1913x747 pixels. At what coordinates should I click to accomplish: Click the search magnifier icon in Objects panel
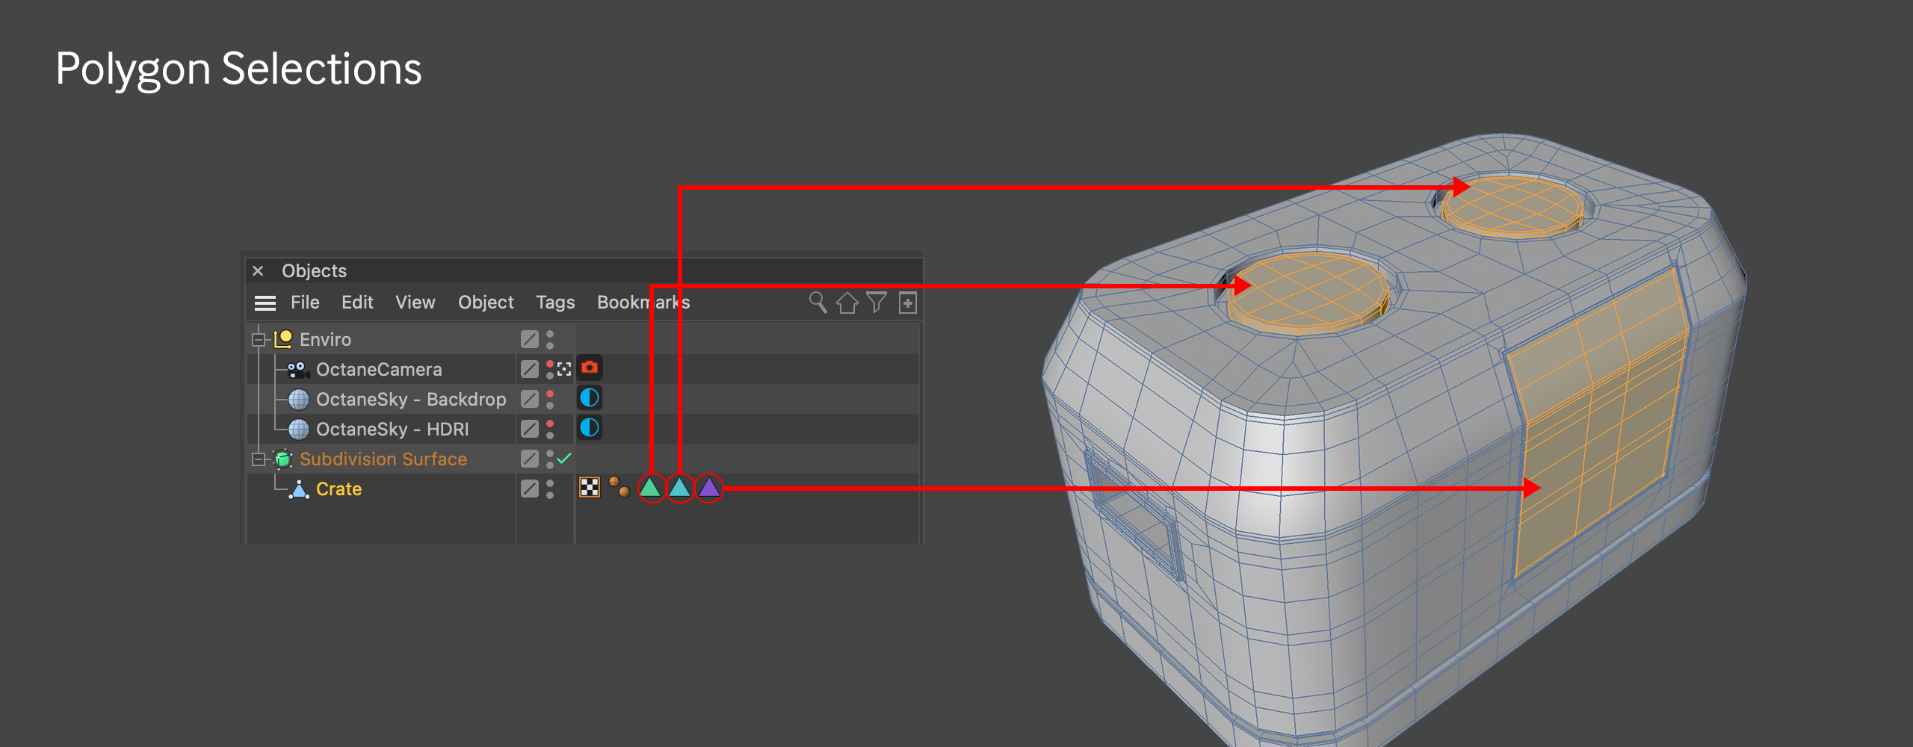click(x=818, y=303)
